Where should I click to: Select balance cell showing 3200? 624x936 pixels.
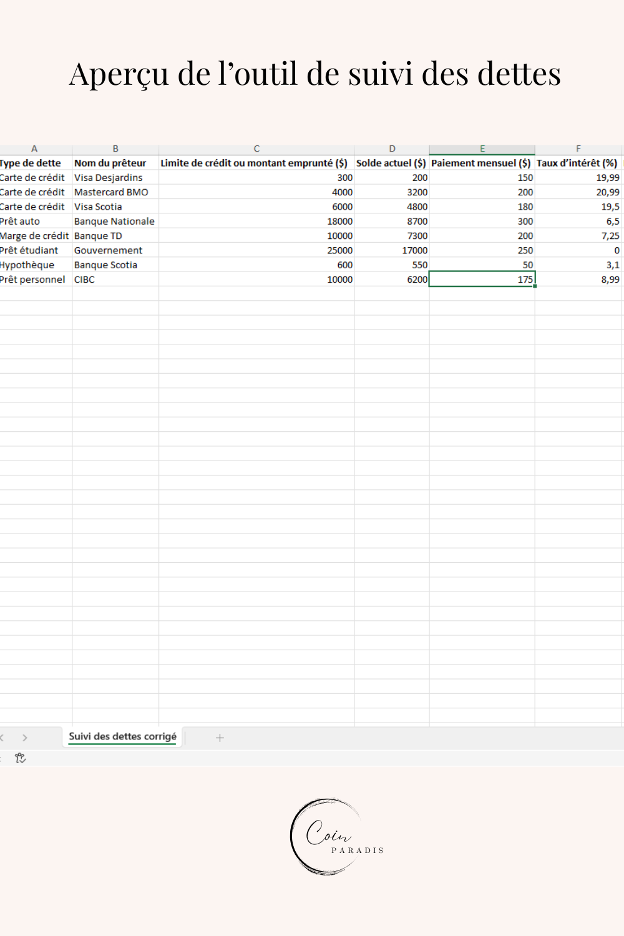pos(392,192)
